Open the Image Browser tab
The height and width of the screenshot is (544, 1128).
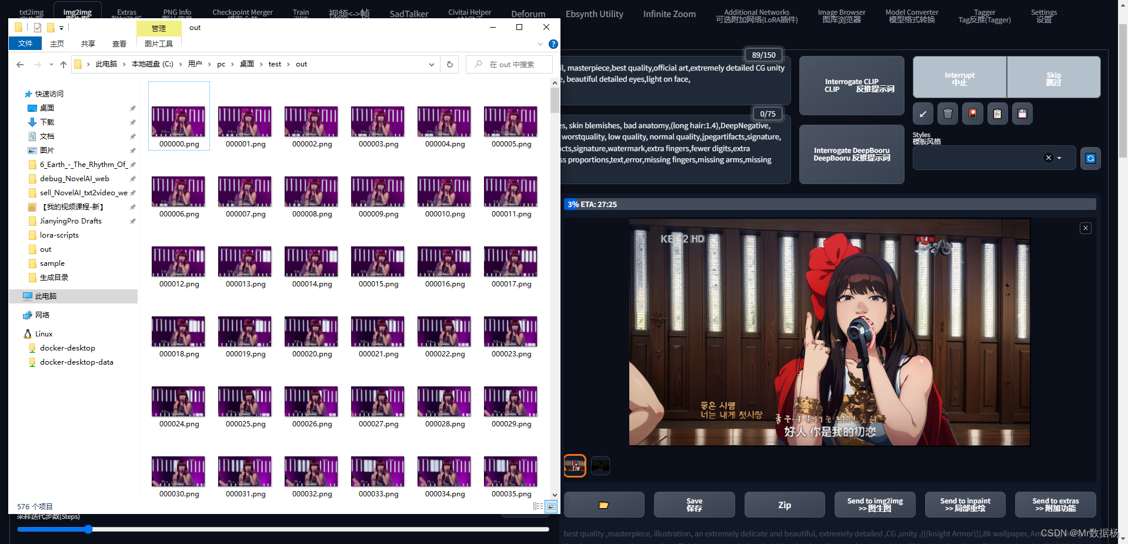842,16
